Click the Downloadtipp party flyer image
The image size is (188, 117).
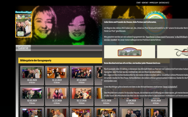pos(23,26)
